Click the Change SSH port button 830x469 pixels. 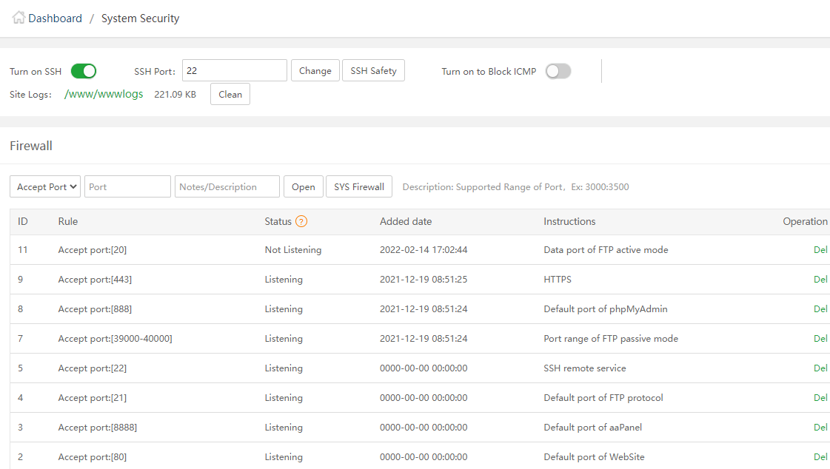(315, 71)
